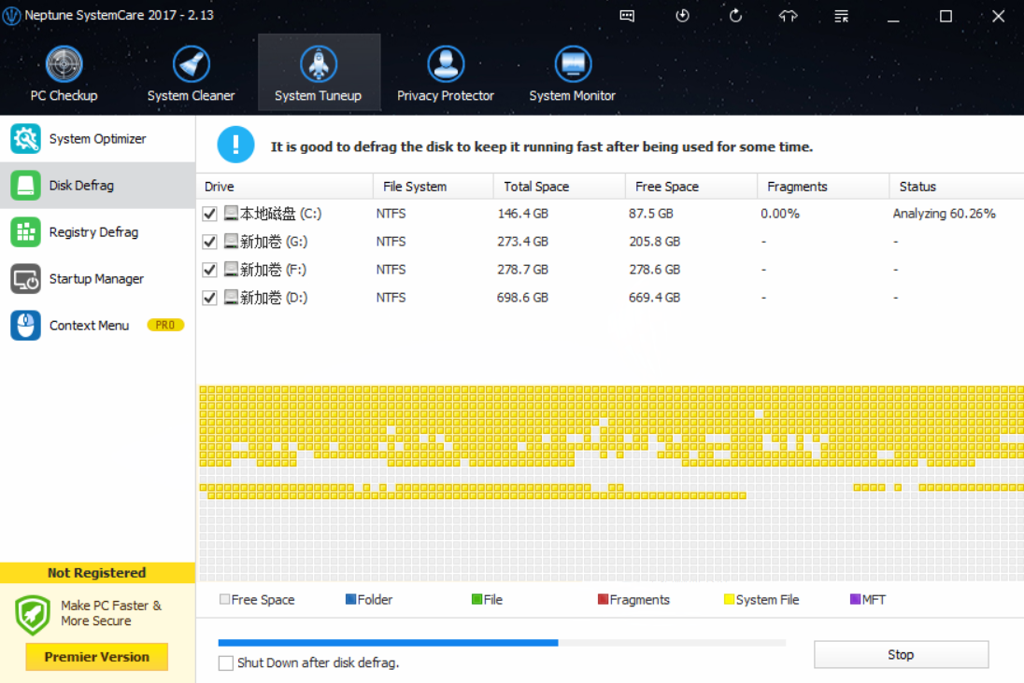
Task: Open the PC Checkup radar icon
Action: coord(64,64)
